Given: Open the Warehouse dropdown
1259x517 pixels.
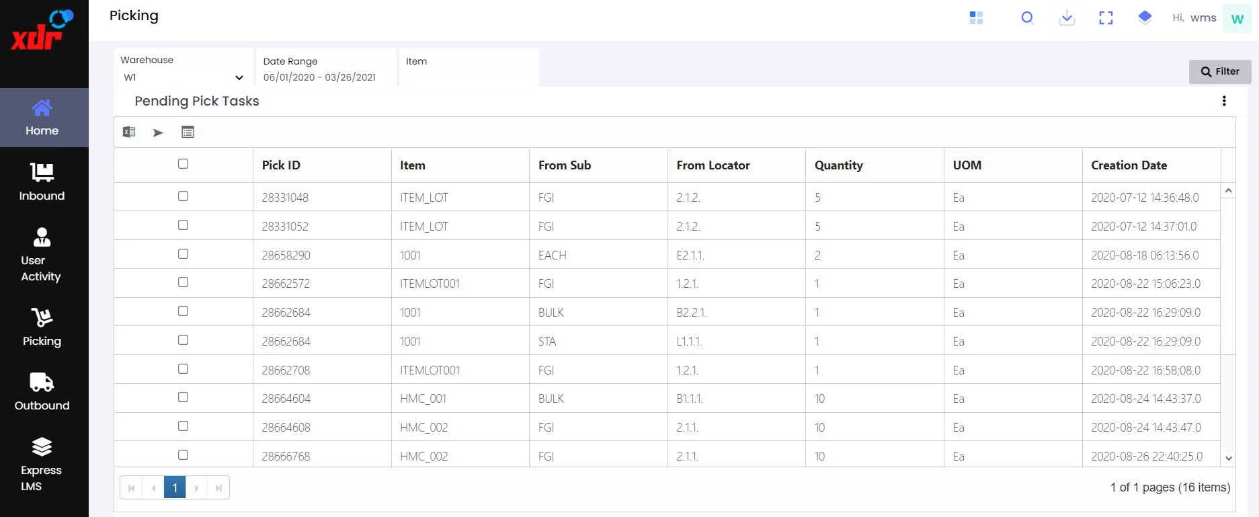Looking at the screenshot, I should point(184,77).
